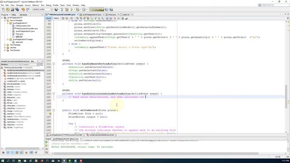Screen dimensions: 290x163
Task: Click the Build Project hammer icon
Action: point(62,10)
